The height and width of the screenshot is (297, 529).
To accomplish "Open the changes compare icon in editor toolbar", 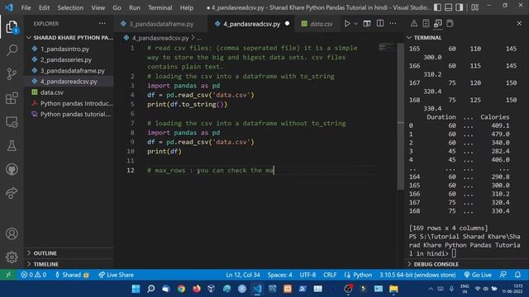I will click(x=367, y=24).
